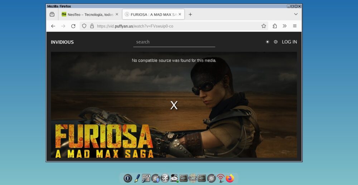Open the Extensions puzzle icon
The image size is (358, 185).
coord(275,26)
